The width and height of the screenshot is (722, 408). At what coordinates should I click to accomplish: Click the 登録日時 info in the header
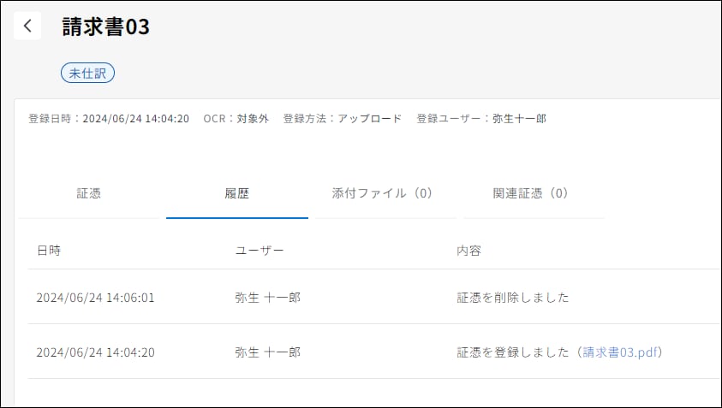pos(109,119)
